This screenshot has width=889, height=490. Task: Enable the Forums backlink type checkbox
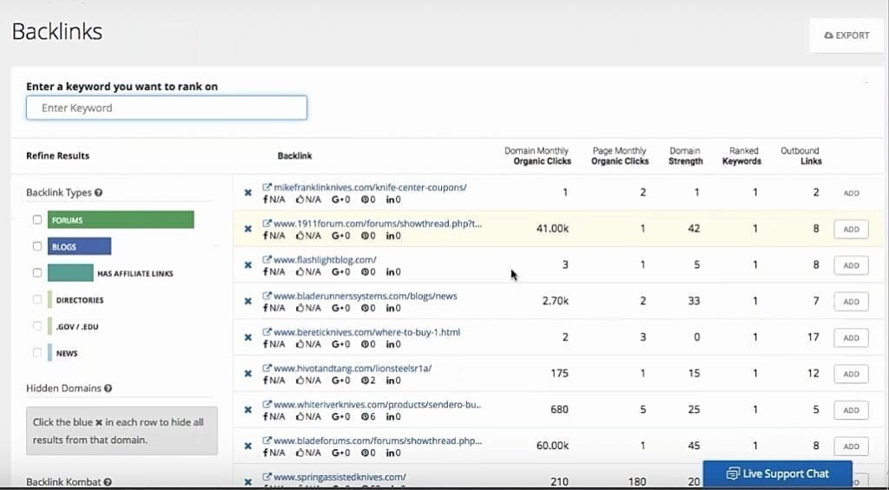pyautogui.click(x=37, y=219)
